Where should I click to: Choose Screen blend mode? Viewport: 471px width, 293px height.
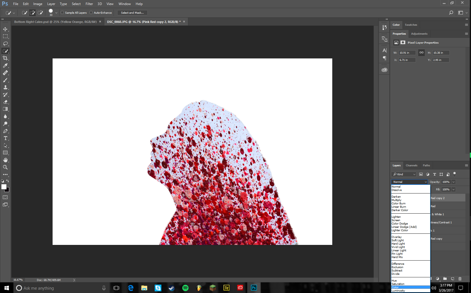[x=396, y=220]
